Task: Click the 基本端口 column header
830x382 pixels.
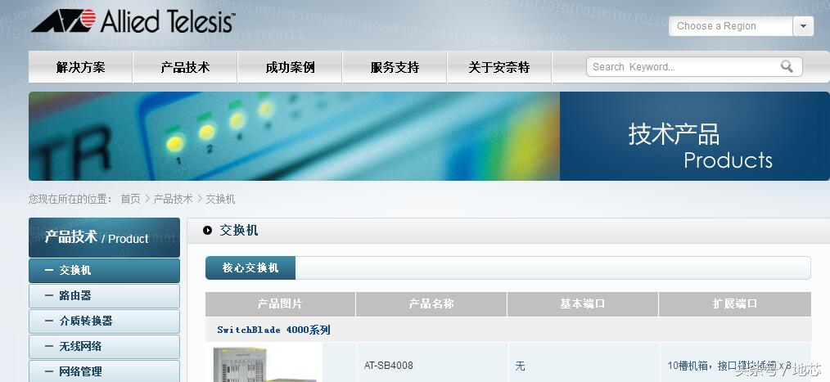Action: point(583,304)
